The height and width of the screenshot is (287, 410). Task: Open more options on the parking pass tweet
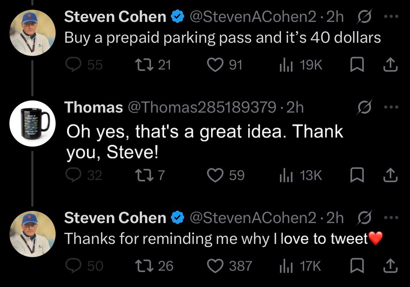[x=391, y=16]
